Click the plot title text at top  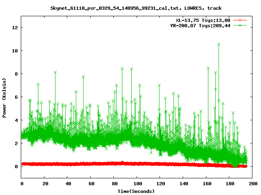coord(136,8)
